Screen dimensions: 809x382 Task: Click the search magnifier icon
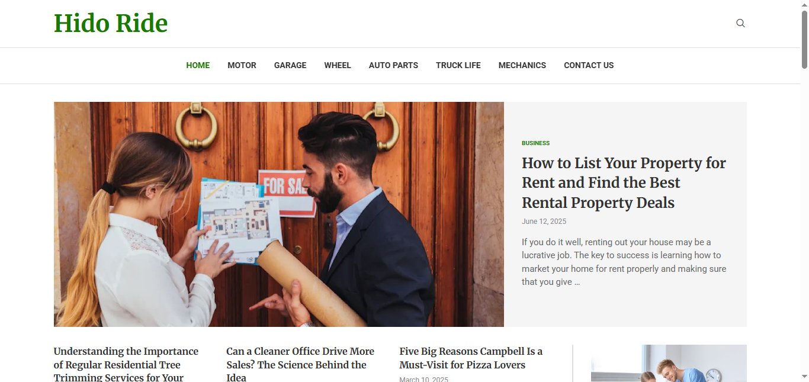point(740,23)
